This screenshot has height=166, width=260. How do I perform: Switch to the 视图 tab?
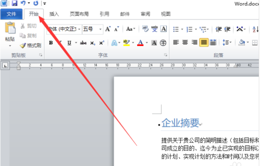coord(166,14)
